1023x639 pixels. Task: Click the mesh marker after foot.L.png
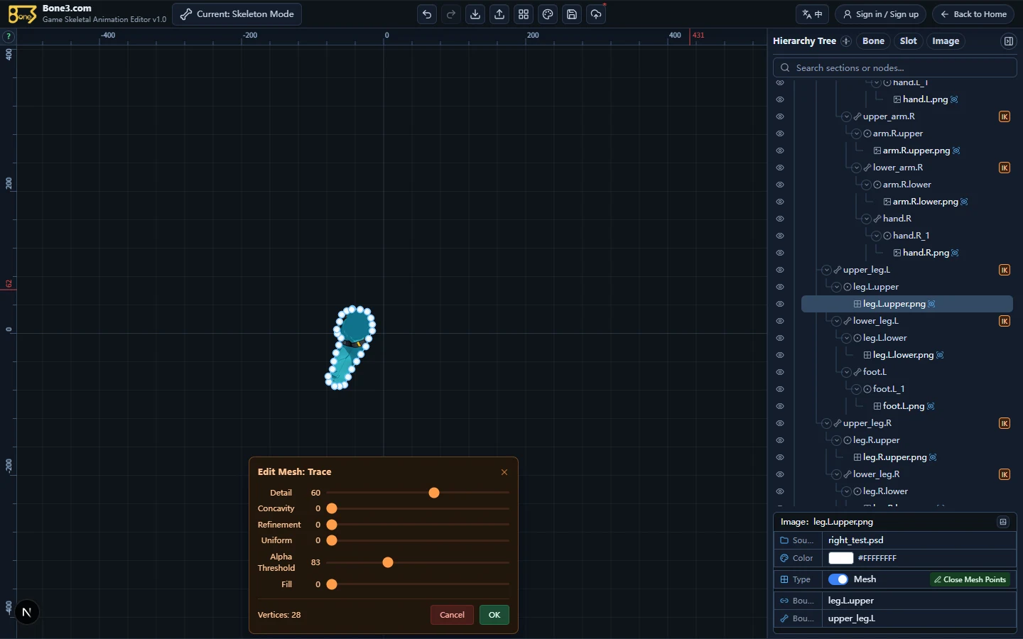[931, 406]
